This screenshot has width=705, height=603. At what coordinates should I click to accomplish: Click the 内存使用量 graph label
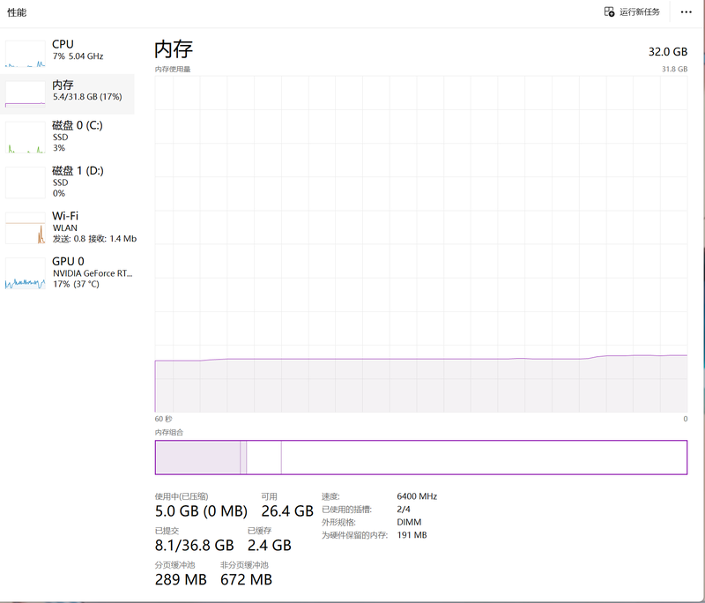click(173, 69)
